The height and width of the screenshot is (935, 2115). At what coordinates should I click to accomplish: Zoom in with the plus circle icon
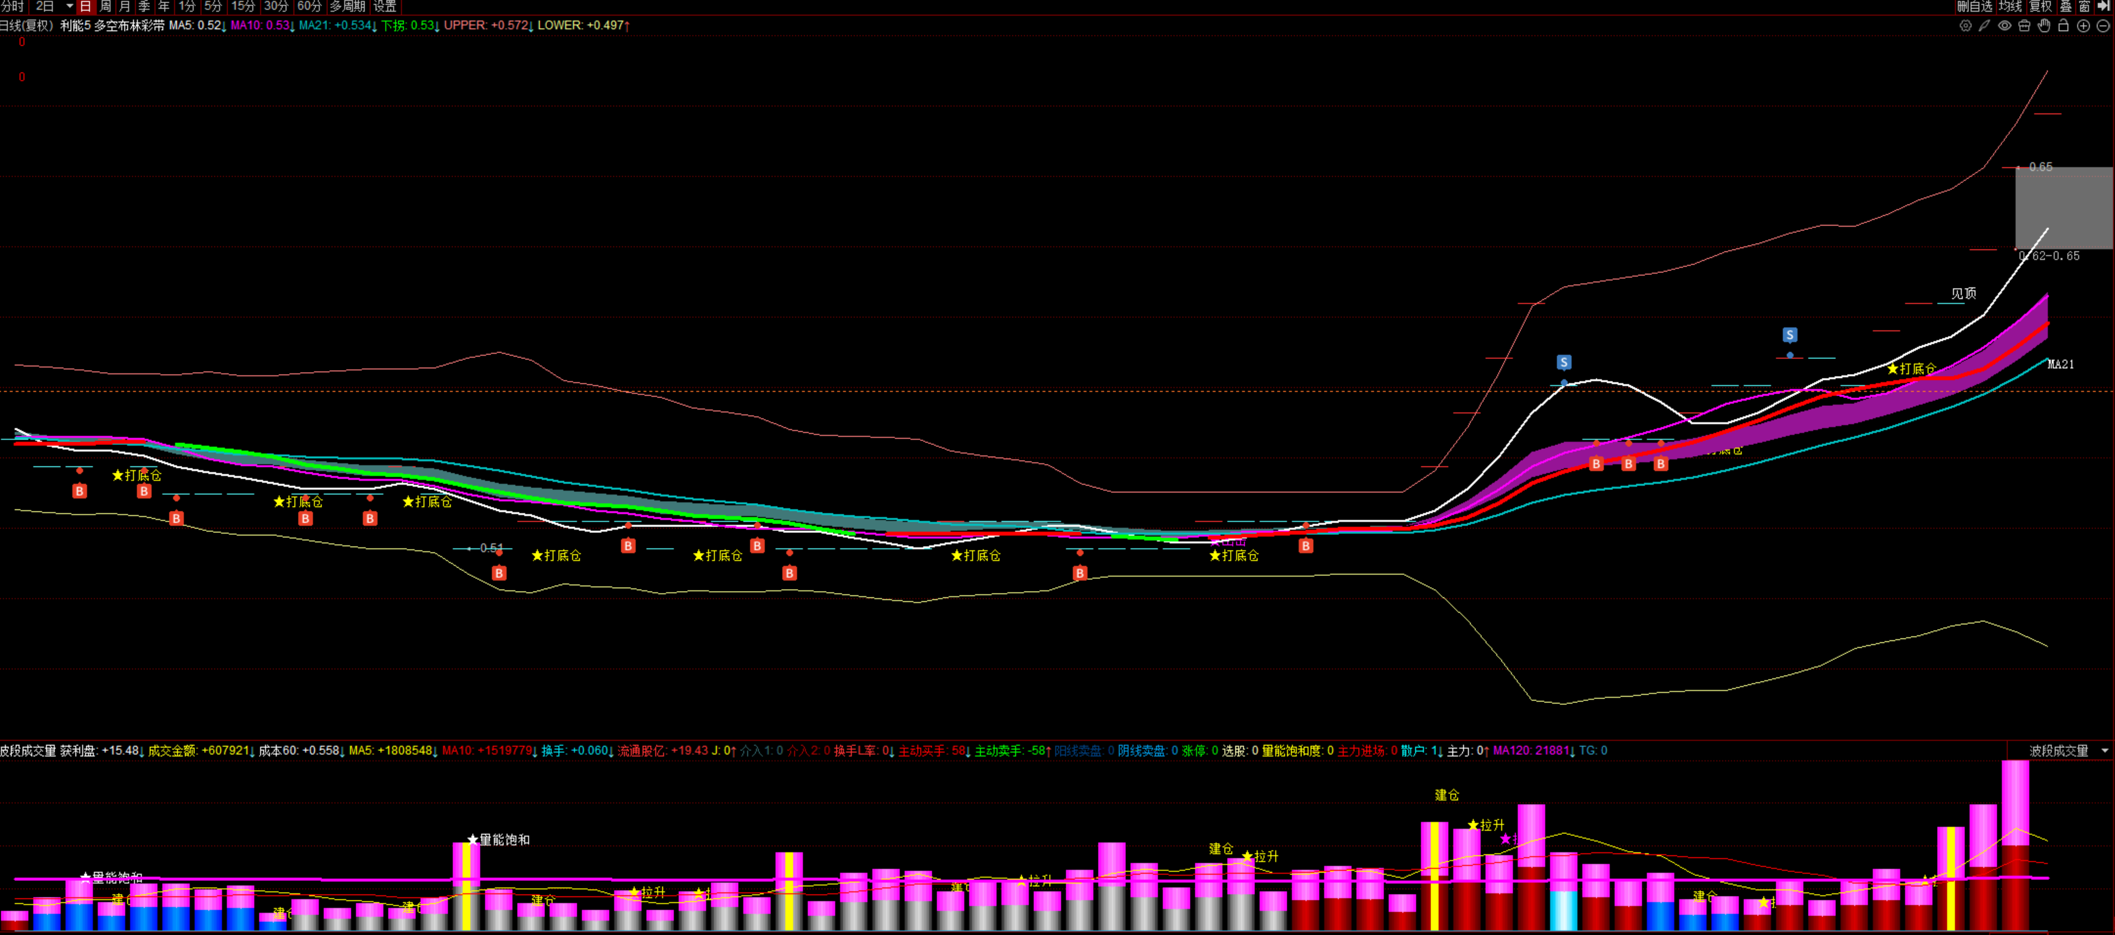2083,26
